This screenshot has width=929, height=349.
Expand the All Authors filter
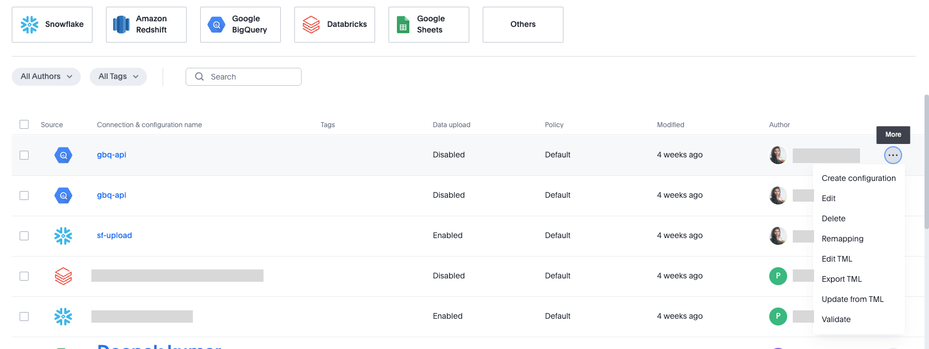pos(46,77)
